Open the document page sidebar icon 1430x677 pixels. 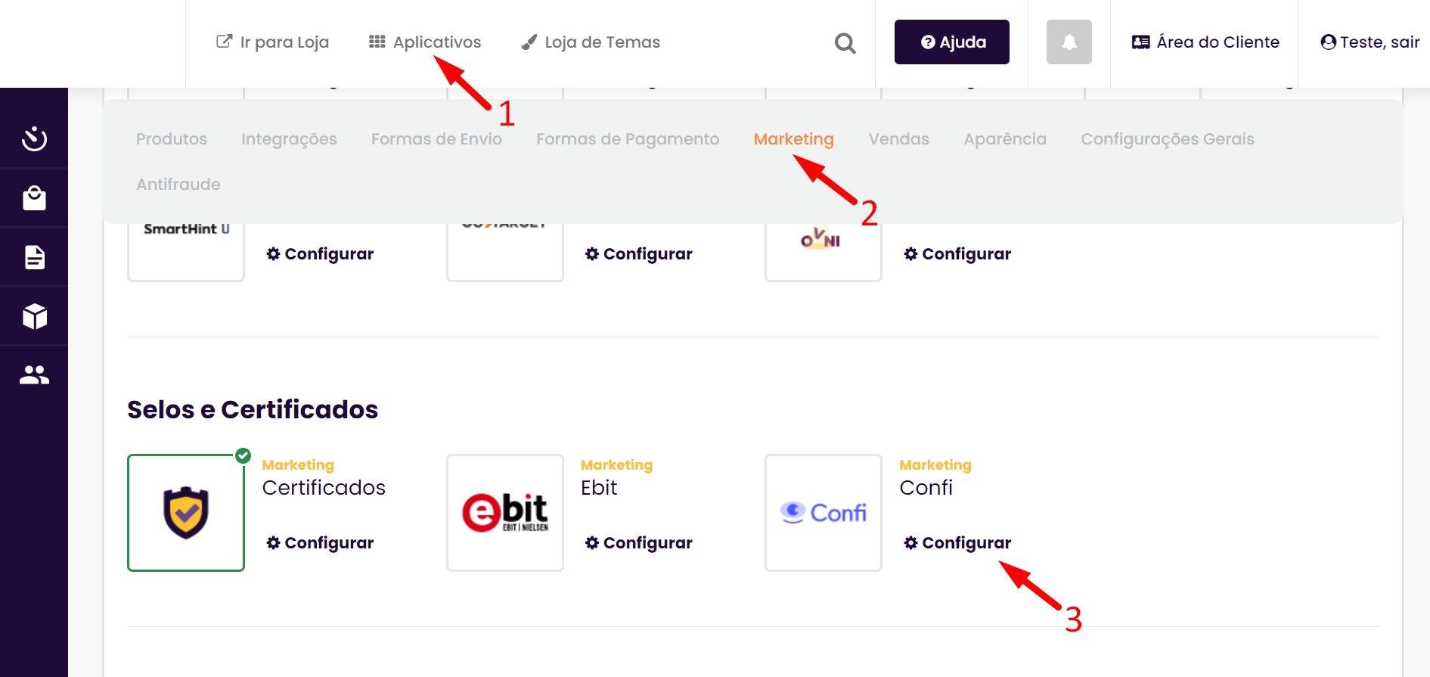pos(34,257)
